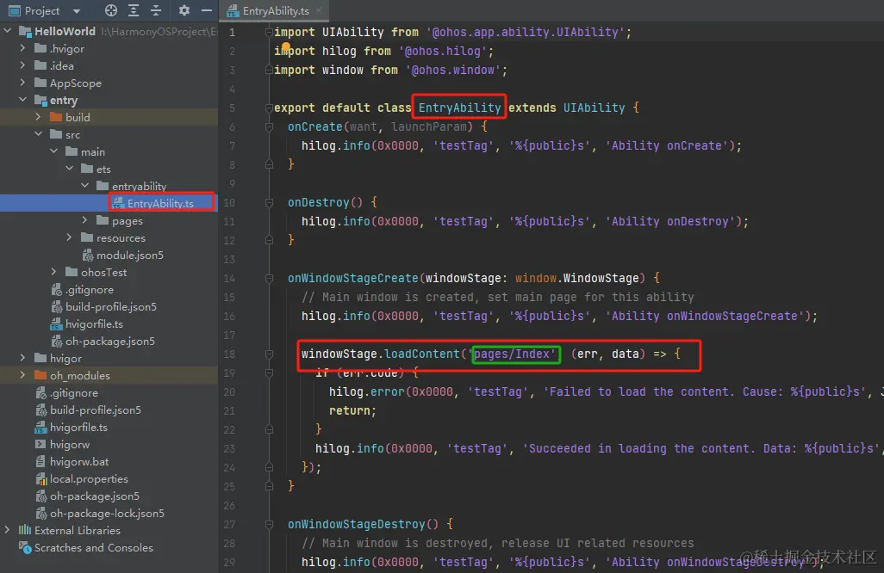Select EntryAbility.ts in project tree
Image resolution: width=884 pixels, height=573 pixels.
tap(160, 203)
